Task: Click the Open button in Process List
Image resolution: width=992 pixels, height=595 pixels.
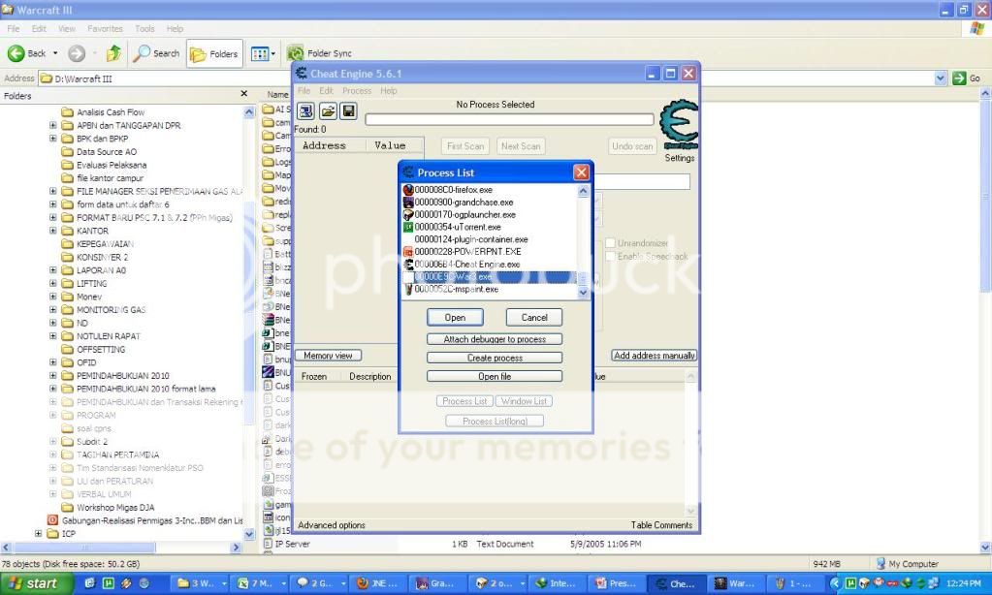Action: (x=455, y=317)
